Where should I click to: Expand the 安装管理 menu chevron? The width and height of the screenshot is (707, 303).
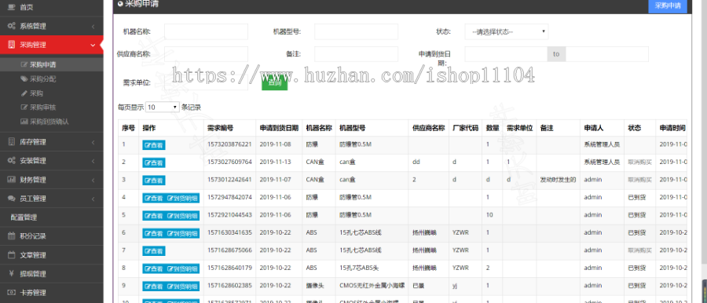point(93,161)
